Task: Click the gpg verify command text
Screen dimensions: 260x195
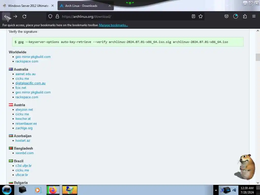Action: click(x=121, y=42)
